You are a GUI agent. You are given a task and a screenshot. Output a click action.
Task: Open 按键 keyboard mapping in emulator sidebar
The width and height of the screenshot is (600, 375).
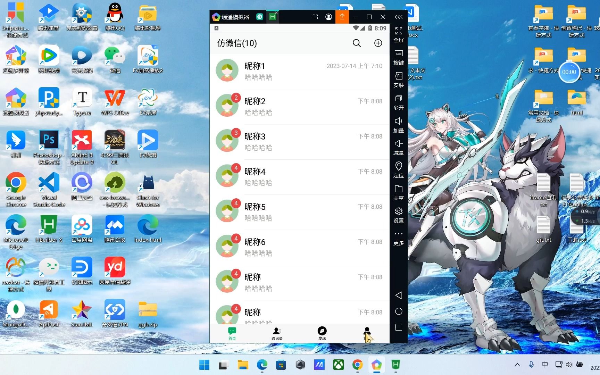coord(399,57)
